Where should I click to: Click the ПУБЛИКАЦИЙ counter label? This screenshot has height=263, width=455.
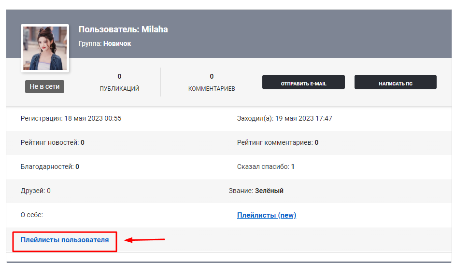pyautogui.click(x=119, y=88)
